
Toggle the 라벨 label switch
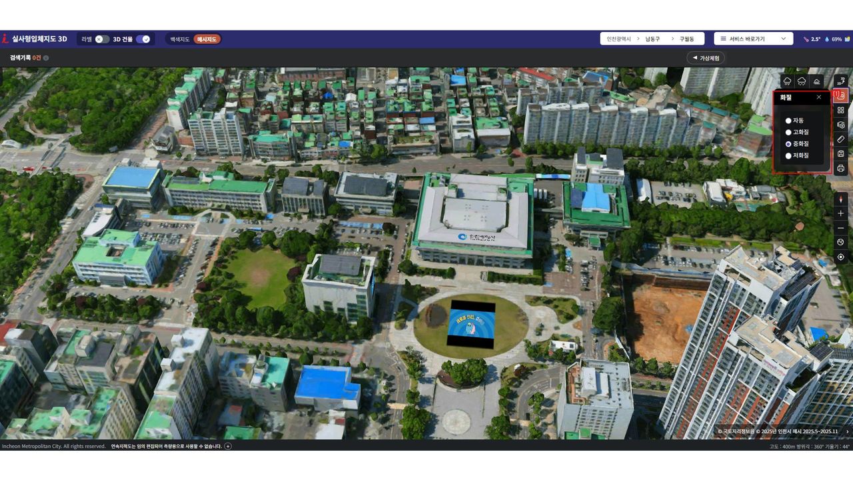(101, 39)
